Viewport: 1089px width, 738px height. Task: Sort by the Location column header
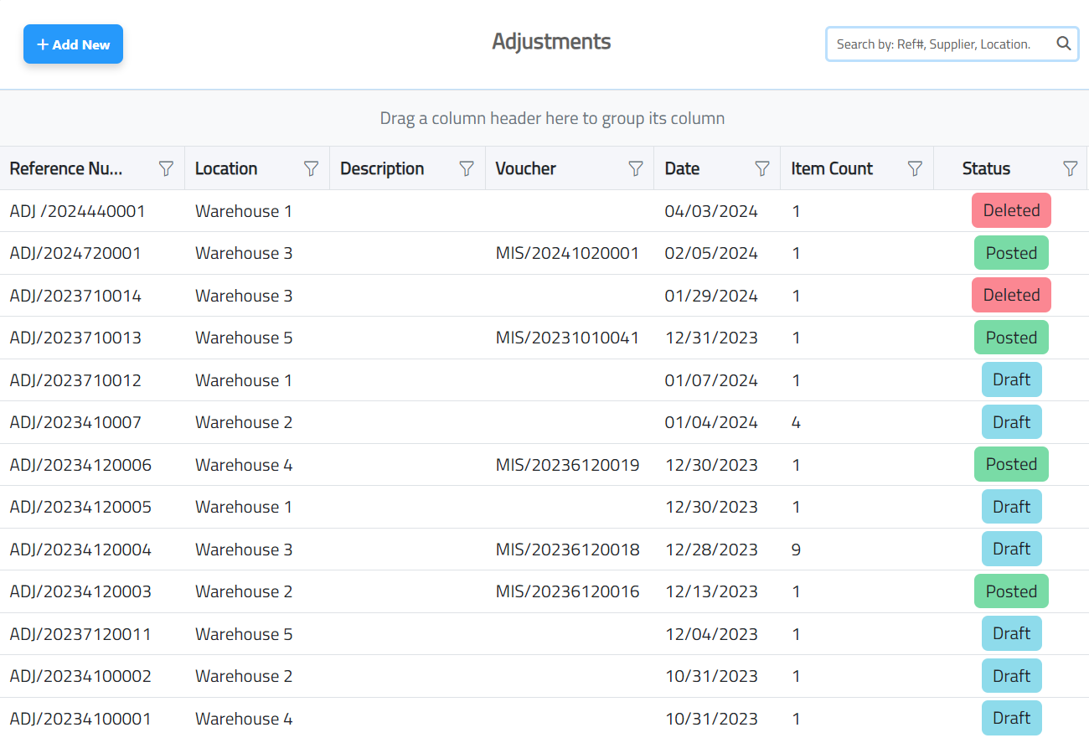[x=226, y=169]
